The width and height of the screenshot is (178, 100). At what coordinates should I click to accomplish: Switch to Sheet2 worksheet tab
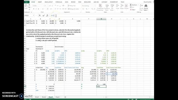44,97
